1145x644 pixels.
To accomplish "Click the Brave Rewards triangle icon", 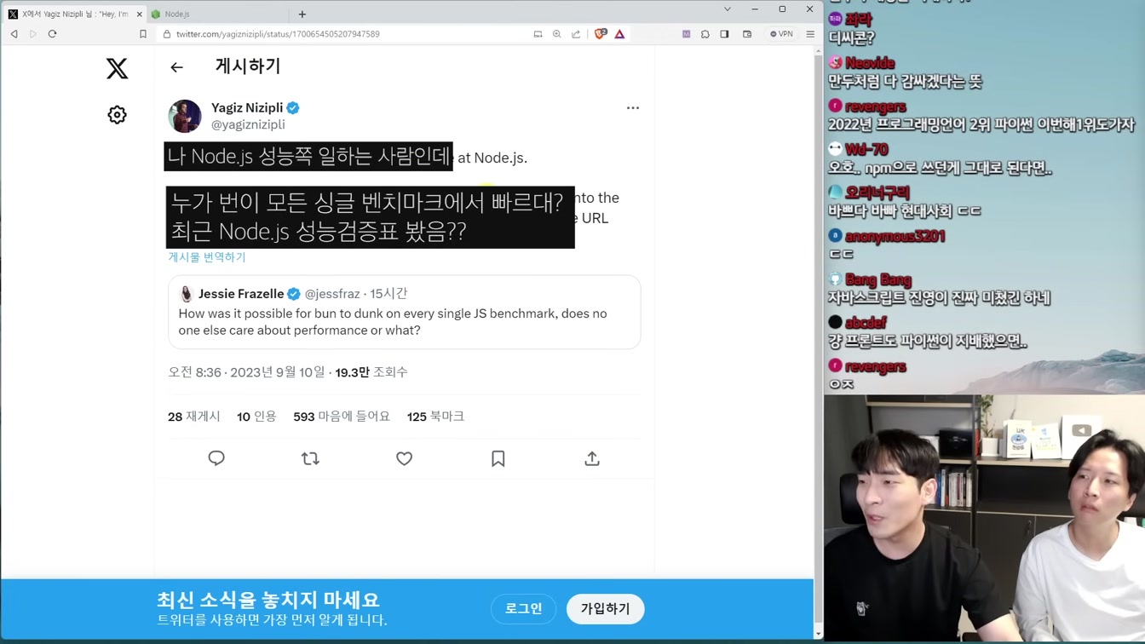I will pyautogui.click(x=619, y=34).
